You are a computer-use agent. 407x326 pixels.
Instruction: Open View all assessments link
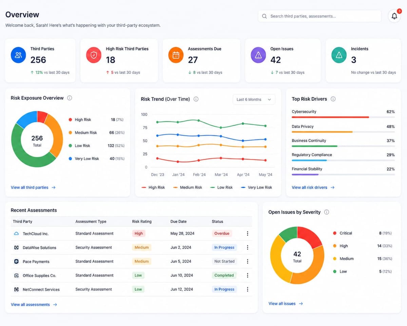[x=34, y=305]
